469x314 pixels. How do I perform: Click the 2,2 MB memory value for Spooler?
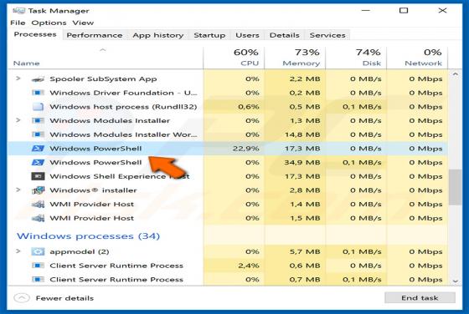[305, 79]
